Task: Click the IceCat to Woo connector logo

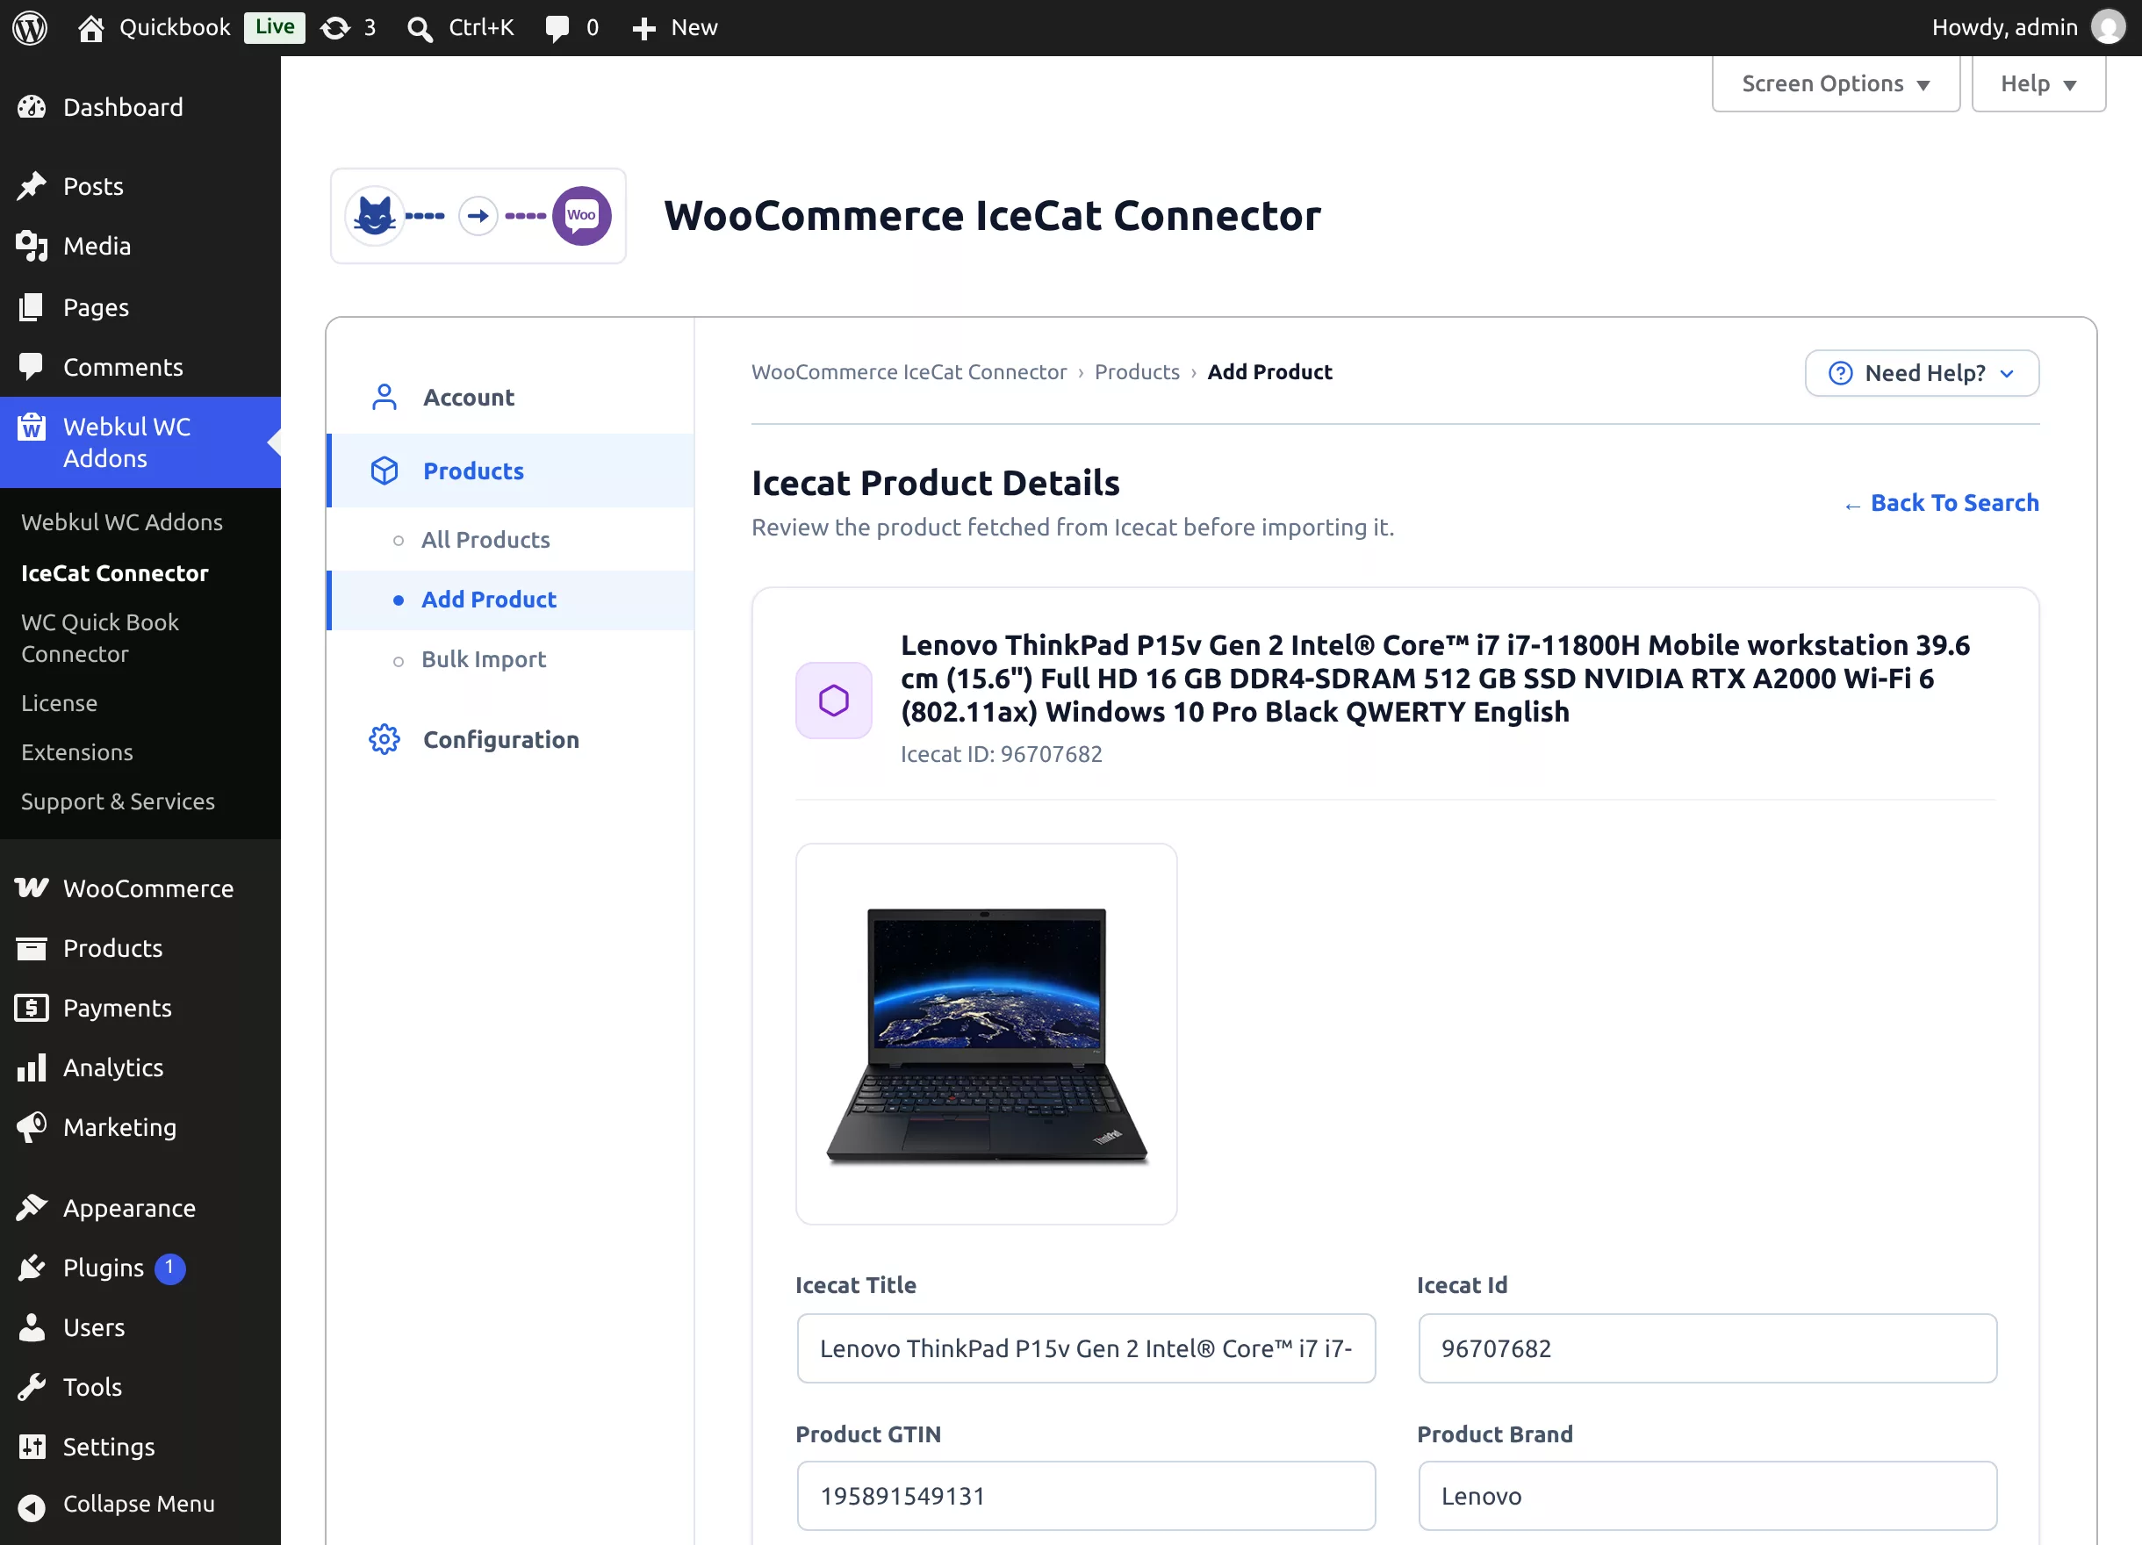Action: coord(478,216)
